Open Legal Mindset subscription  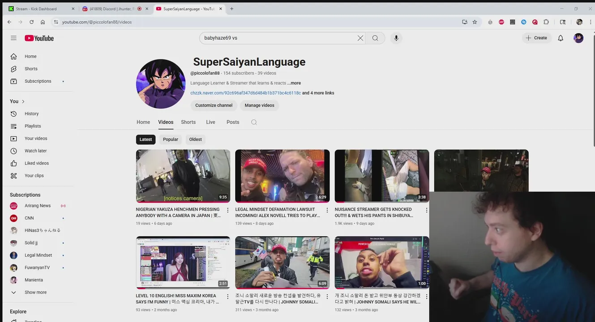(x=38, y=255)
